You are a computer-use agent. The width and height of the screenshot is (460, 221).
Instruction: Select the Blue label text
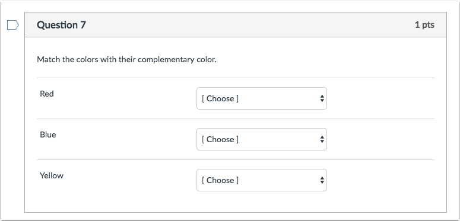pos(48,134)
